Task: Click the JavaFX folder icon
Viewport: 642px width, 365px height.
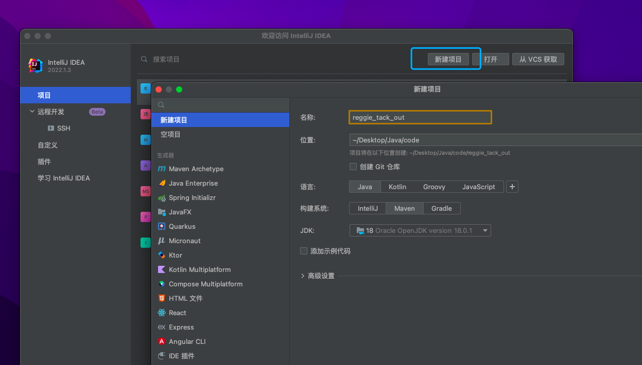Action: [162, 212]
